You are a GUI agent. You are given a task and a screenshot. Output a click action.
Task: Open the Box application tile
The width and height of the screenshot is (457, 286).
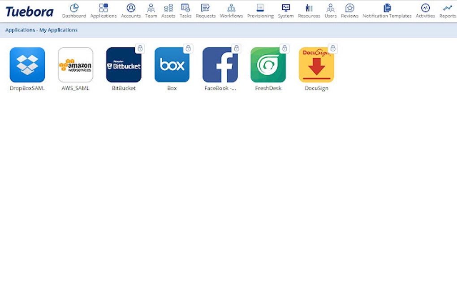coord(172,65)
